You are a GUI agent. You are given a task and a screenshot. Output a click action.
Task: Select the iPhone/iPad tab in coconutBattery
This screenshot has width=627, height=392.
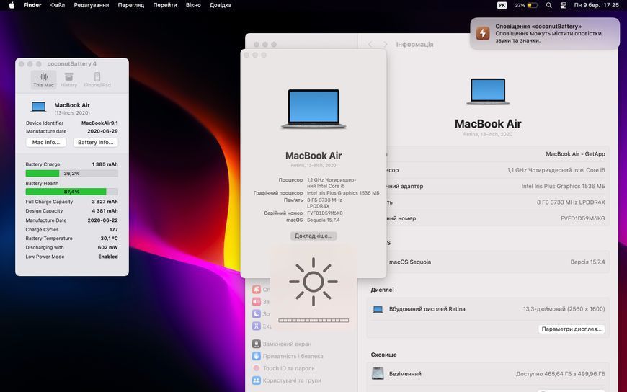97,79
